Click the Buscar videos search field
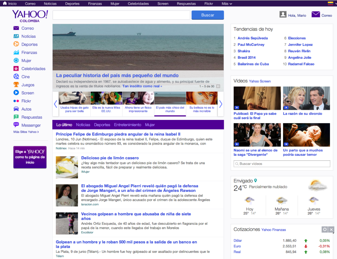 (x=282, y=164)
